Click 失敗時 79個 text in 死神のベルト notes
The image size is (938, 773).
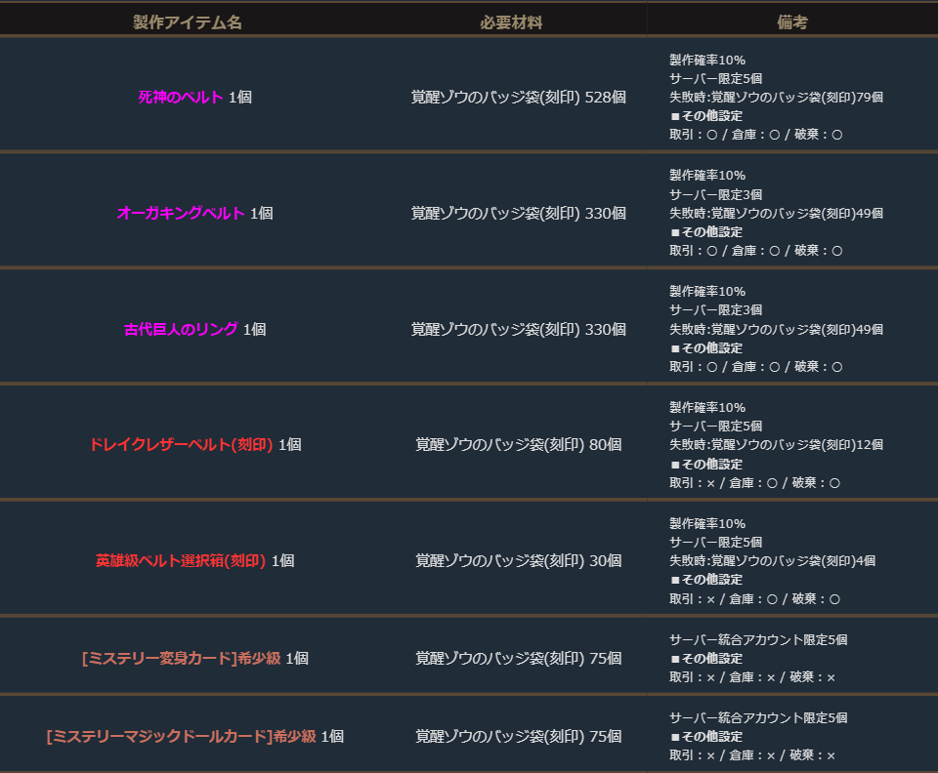776,98
